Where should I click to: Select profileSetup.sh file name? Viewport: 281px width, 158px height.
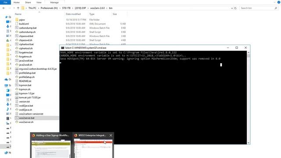pyautogui.click(x=27, y=77)
